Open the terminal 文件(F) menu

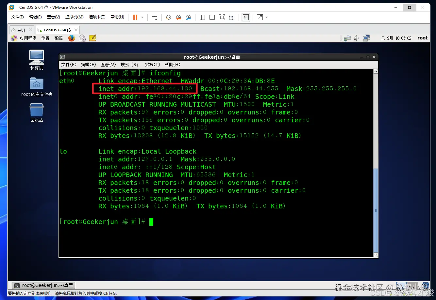click(69, 65)
